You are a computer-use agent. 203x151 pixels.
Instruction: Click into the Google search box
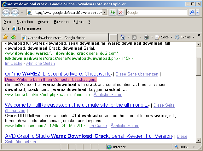(157, 13)
